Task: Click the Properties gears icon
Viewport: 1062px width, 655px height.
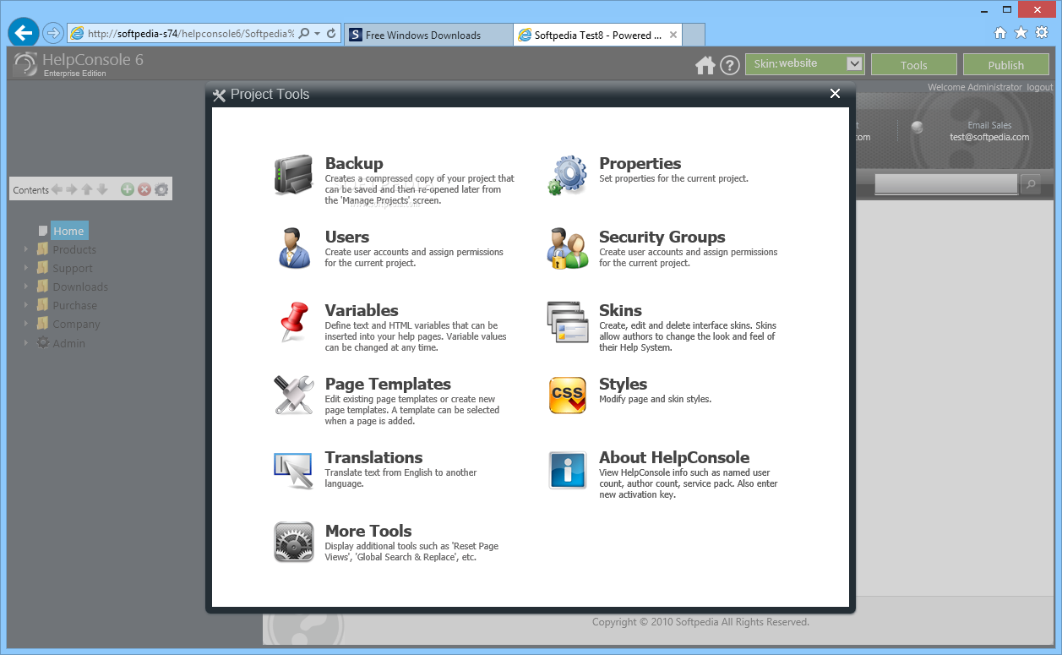Action: tap(567, 175)
